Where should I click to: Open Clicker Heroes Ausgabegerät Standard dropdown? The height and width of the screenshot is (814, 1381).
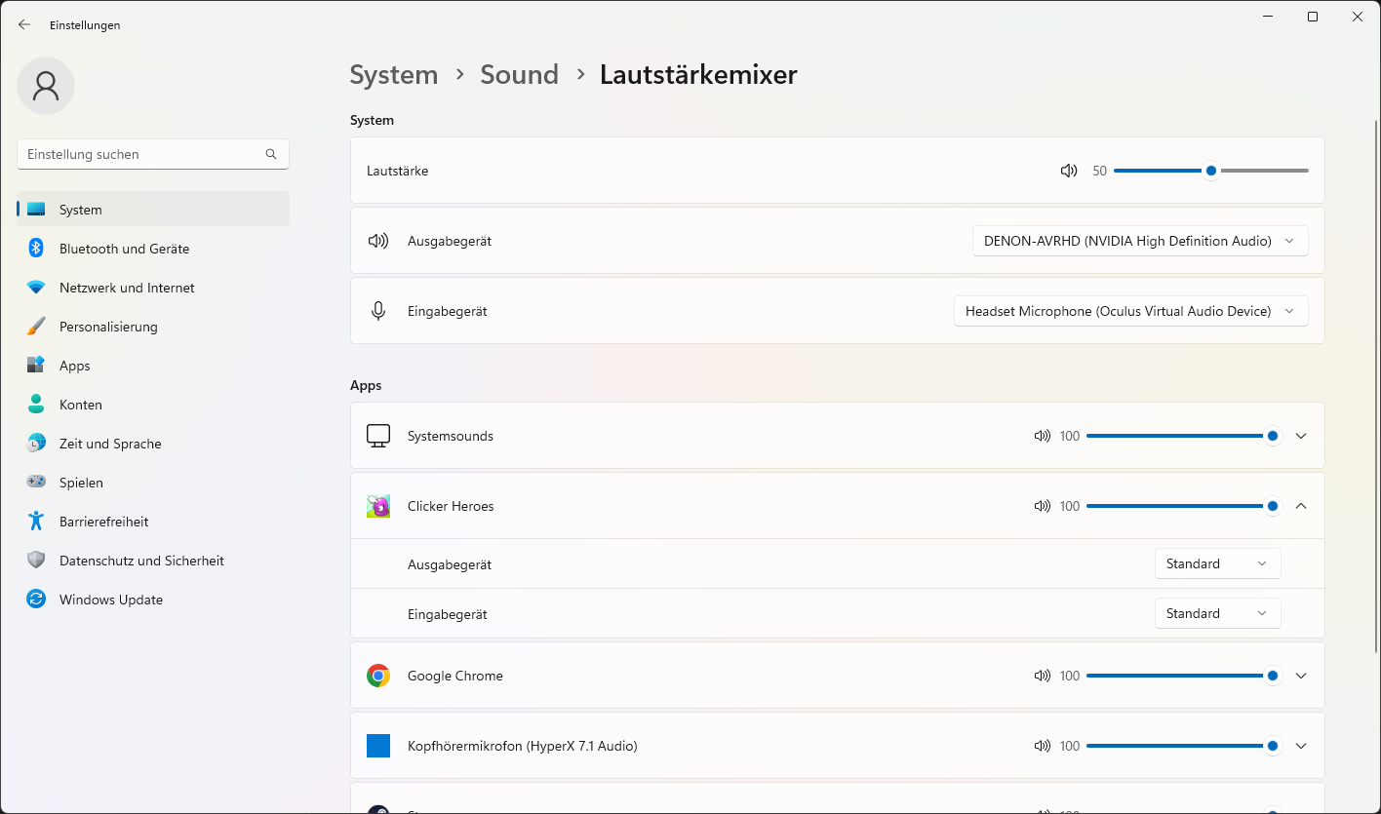tap(1216, 563)
